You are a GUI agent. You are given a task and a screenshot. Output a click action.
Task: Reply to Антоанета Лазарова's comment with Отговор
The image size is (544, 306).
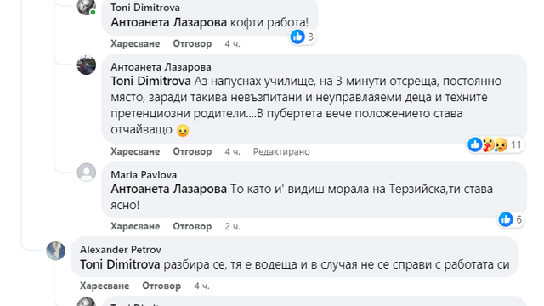pos(192,151)
